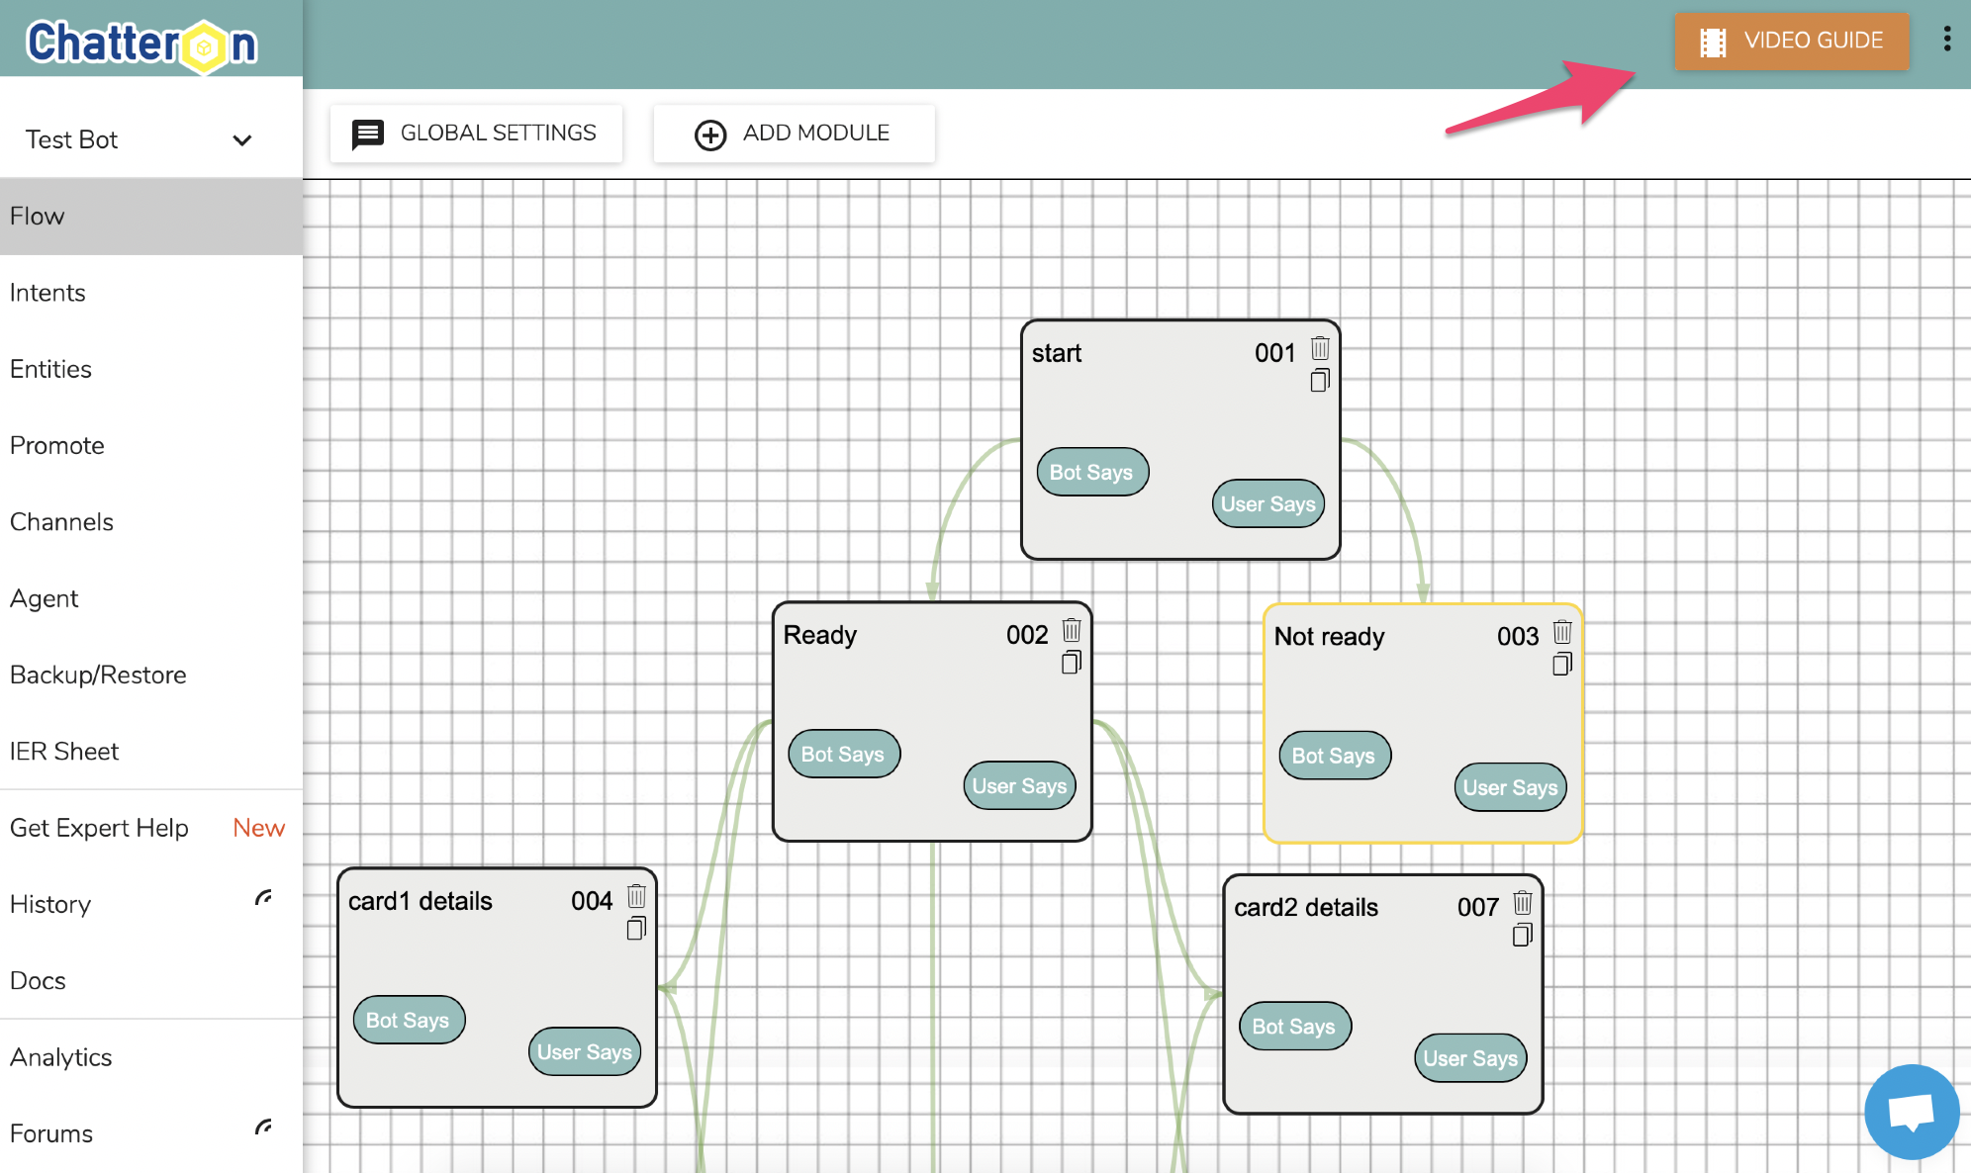1971x1173 pixels.
Task: Duplicate the start module using copy icon
Action: coord(1320,380)
